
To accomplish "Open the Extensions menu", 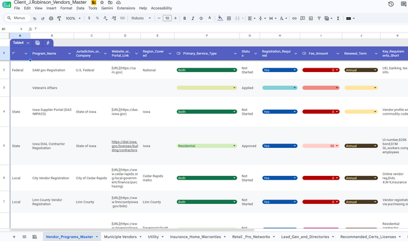I will (126, 8).
